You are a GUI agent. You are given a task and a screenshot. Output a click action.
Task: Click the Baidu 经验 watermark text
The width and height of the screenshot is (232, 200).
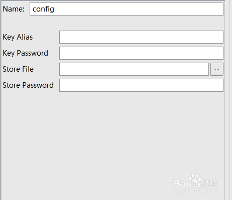[x=195, y=183]
